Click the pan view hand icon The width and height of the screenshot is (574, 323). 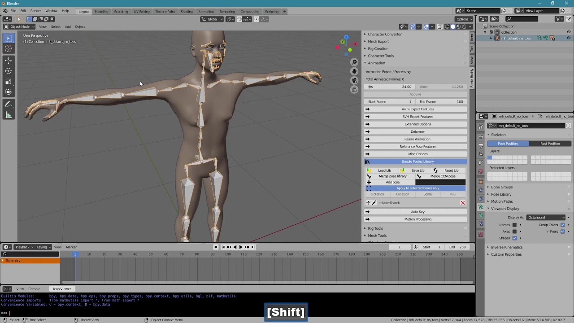click(354, 71)
